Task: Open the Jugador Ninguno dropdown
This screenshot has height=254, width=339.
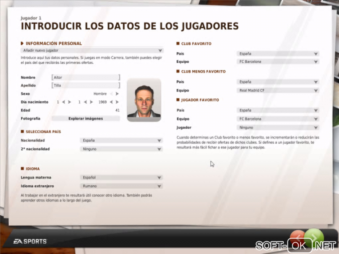Action: tap(278, 127)
